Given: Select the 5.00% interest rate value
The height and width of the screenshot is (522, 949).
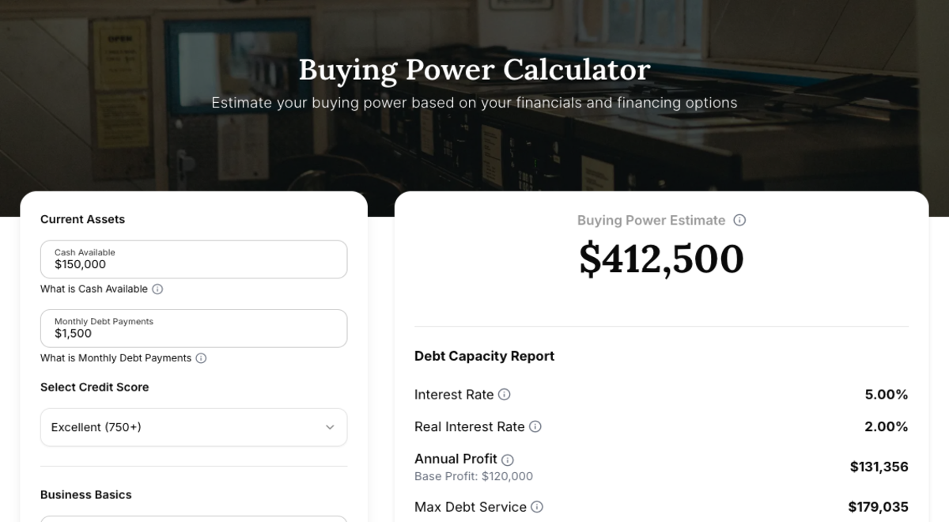Looking at the screenshot, I should (886, 395).
